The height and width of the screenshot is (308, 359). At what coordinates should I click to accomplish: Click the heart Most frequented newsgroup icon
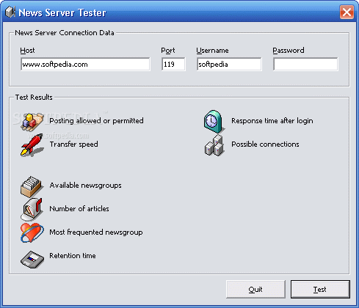[32, 232]
